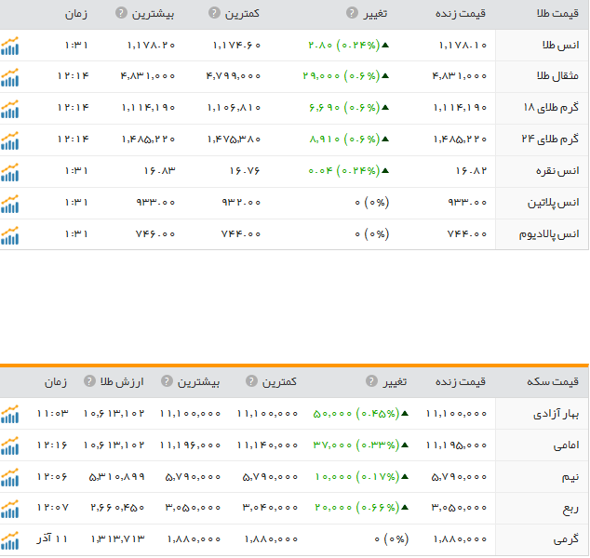Click the انس نقره row label
590x558 pixels.
coord(557,171)
